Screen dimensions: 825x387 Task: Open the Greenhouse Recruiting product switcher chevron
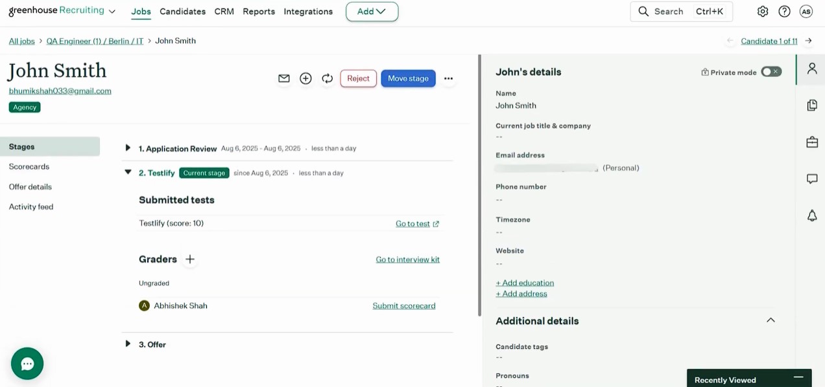click(112, 12)
